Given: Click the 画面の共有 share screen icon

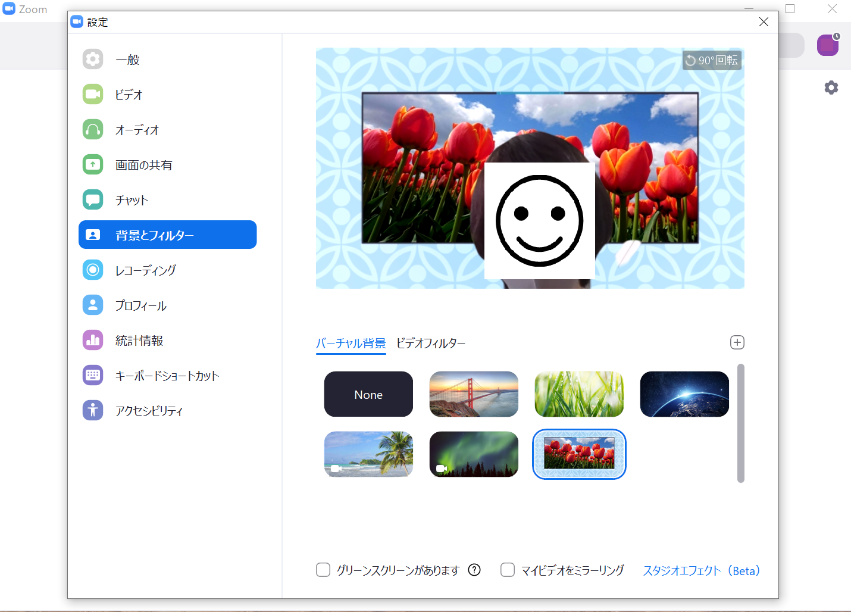Looking at the screenshot, I should point(93,164).
